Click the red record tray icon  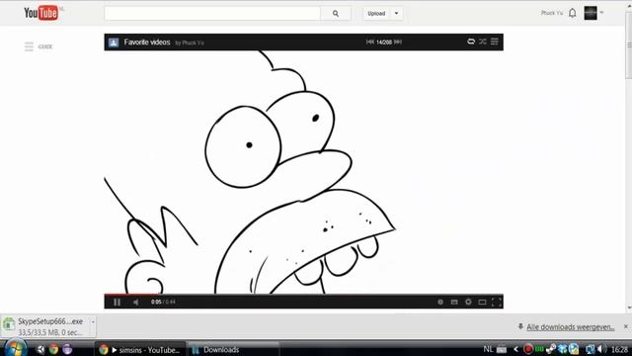[528, 349]
